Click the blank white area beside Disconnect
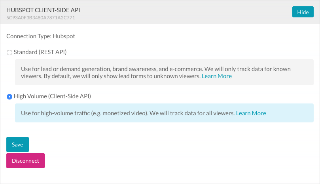Screen dimensions: 320x184 point(158,161)
